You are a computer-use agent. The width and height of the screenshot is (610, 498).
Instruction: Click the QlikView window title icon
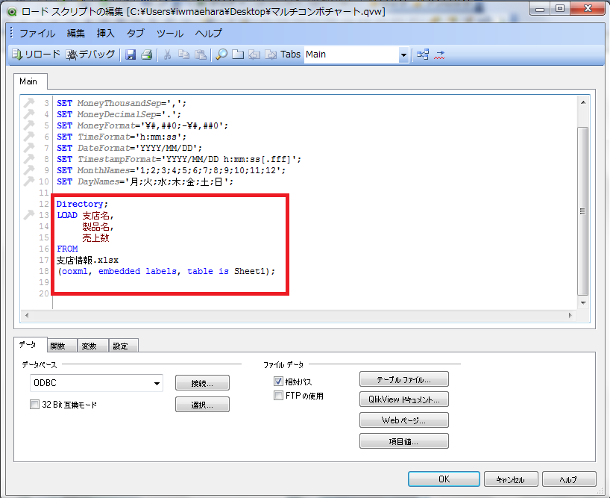[x=12, y=12]
